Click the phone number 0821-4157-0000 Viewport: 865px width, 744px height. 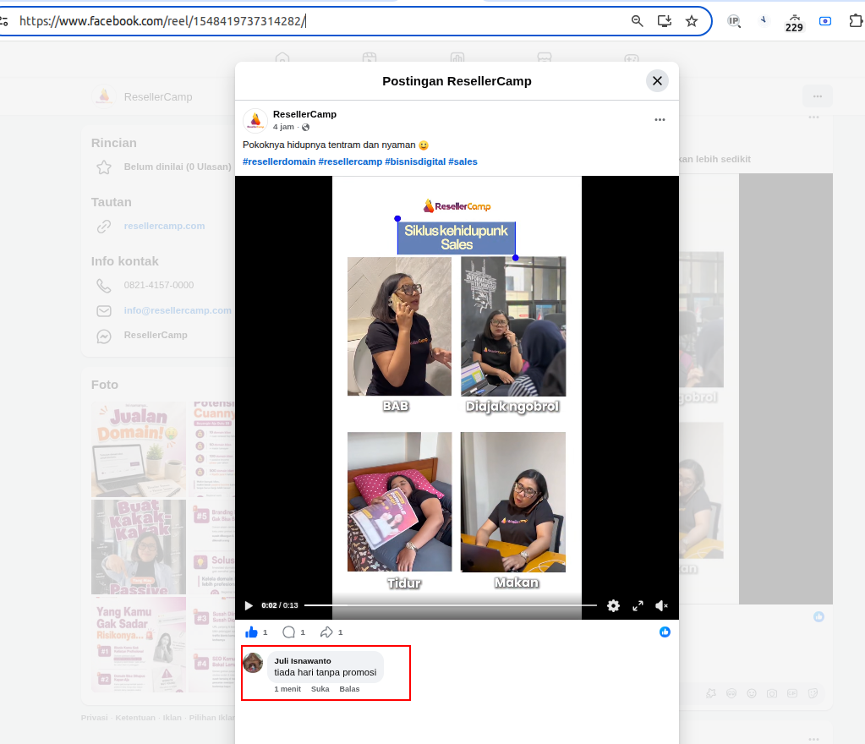click(x=159, y=285)
